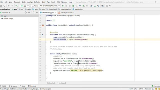Viewport: 160px width, 90px height.
Task: Click the Debug app bug icon
Action: pyautogui.click(x=73, y=6)
